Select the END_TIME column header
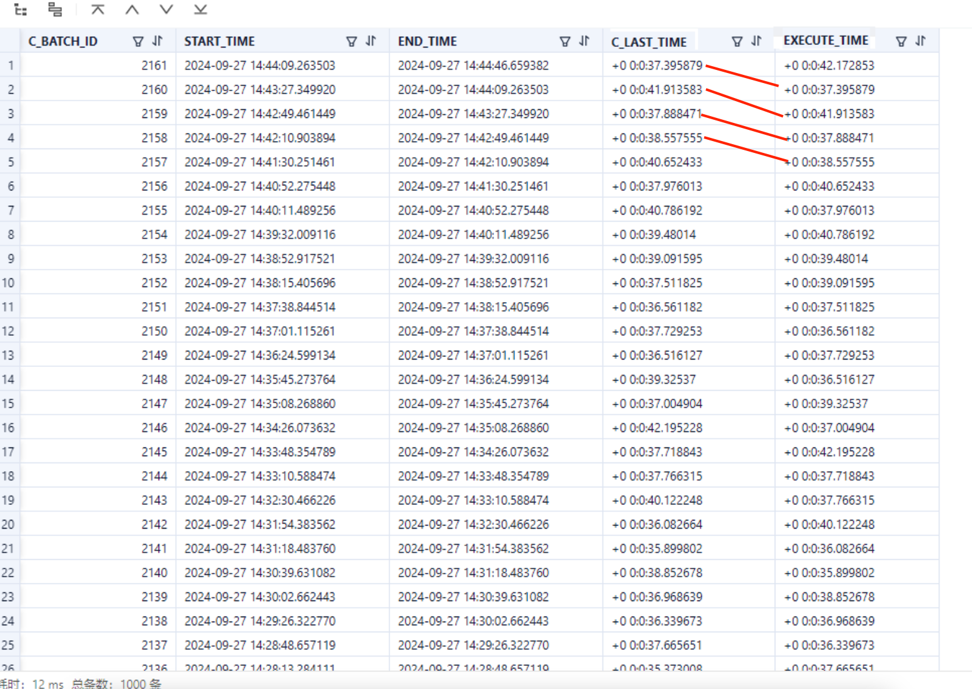Viewport: 972px width, 689px height. tap(428, 41)
